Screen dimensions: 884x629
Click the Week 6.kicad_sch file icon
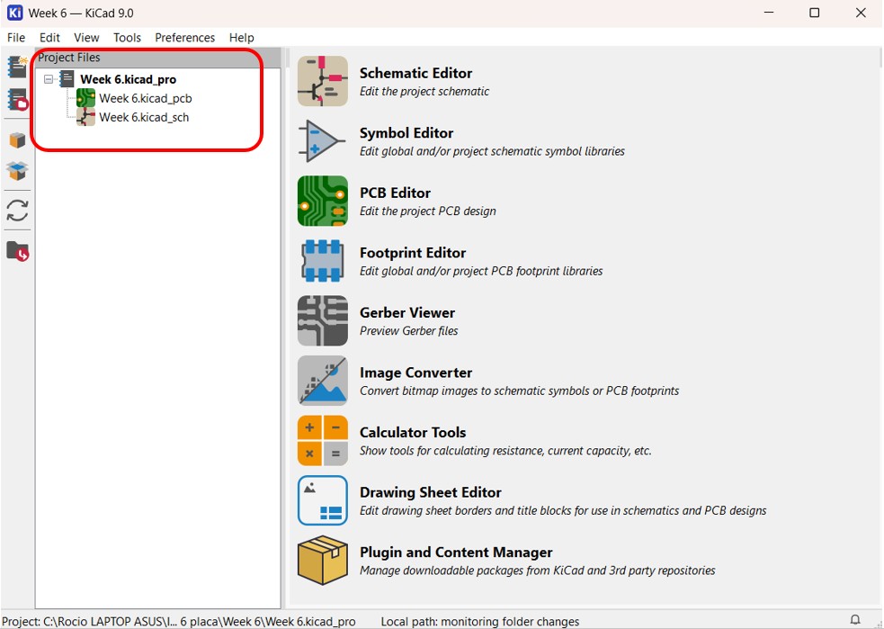click(x=85, y=117)
